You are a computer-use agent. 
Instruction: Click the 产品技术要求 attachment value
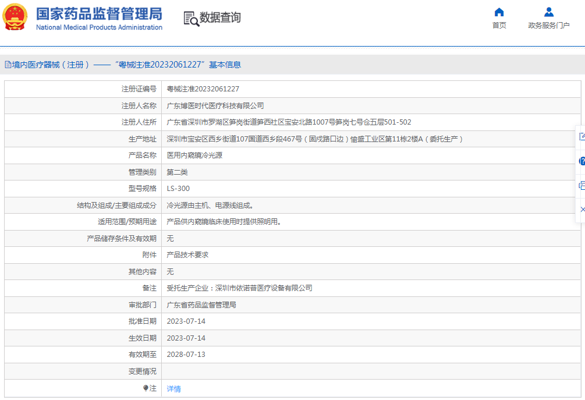tap(187, 255)
